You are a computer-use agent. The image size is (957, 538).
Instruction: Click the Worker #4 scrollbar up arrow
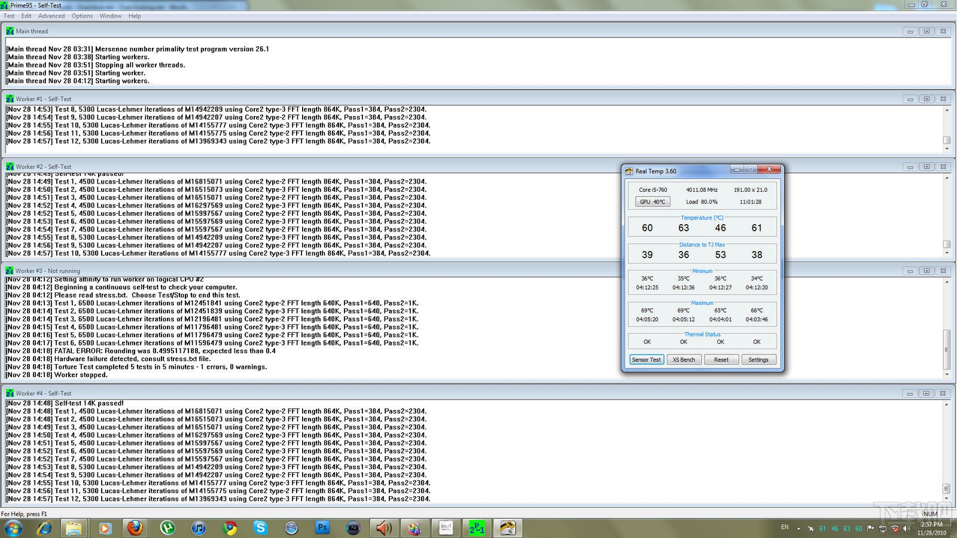946,404
